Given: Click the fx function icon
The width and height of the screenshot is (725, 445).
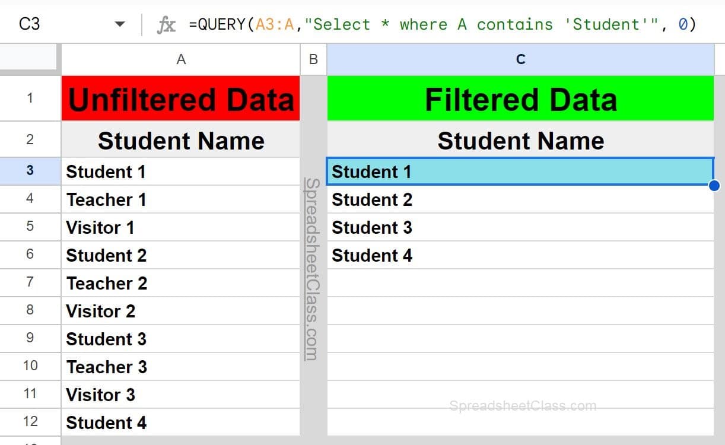Looking at the screenshot, I should point(166,25).
